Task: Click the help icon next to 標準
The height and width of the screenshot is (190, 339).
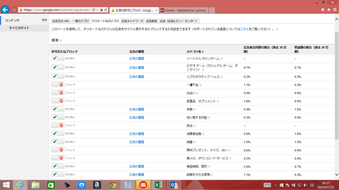Action: coord(60,41)
